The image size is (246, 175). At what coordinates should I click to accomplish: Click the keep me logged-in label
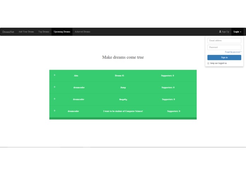click(x=218, y=63)
